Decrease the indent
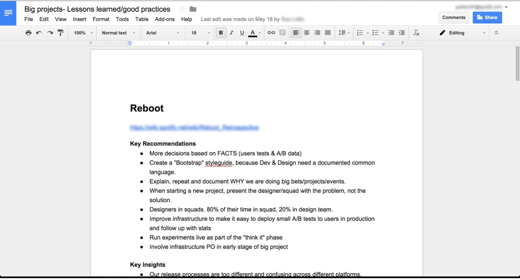 391,33
